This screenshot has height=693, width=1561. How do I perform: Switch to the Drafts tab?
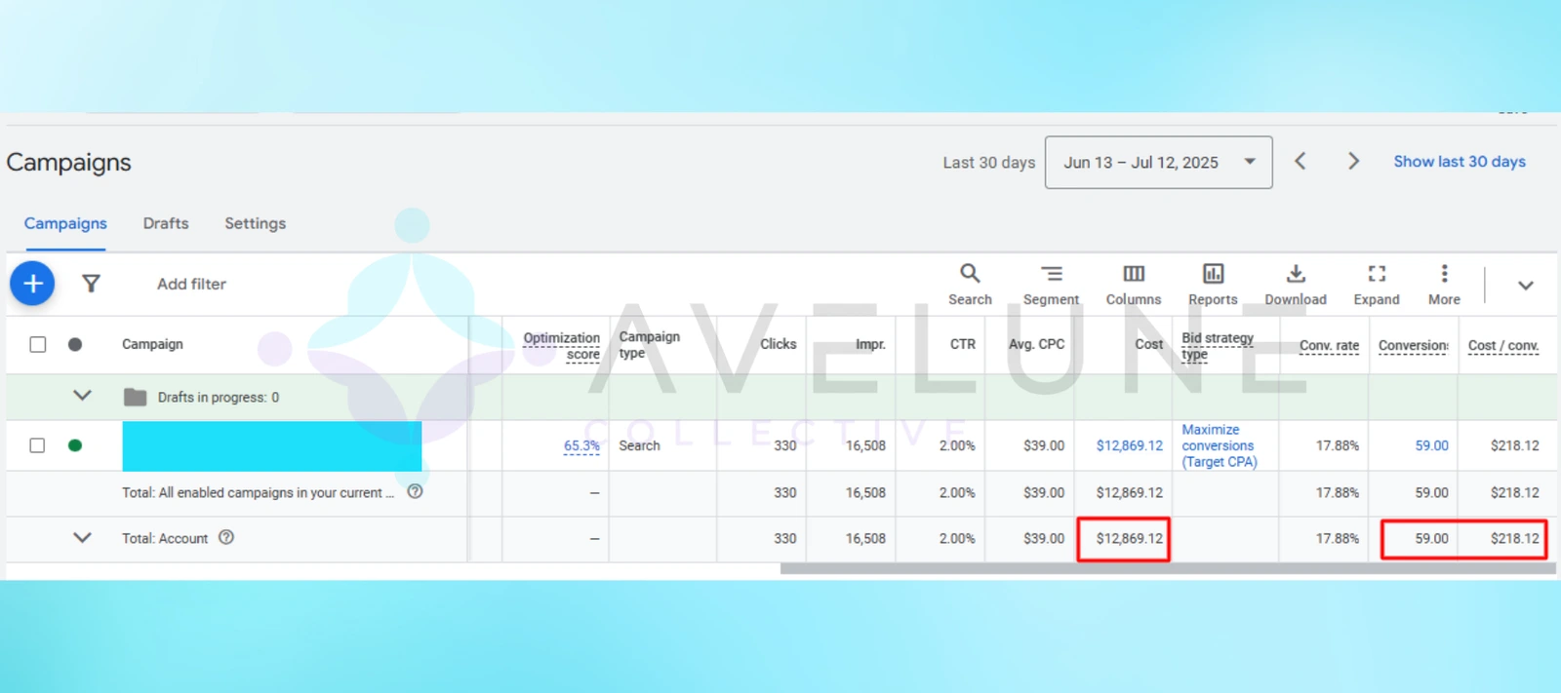(166, 223)
